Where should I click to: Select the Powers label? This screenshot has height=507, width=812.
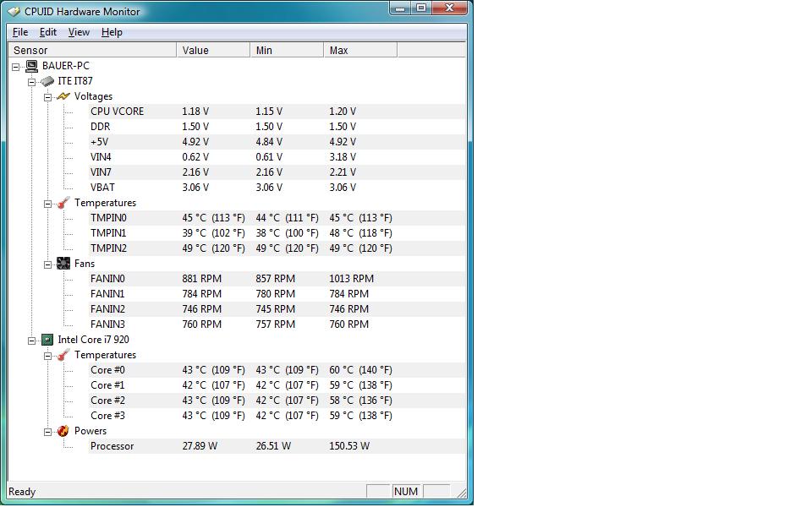(91, 430)
